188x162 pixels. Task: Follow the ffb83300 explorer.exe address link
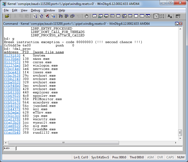pos(12,92)
